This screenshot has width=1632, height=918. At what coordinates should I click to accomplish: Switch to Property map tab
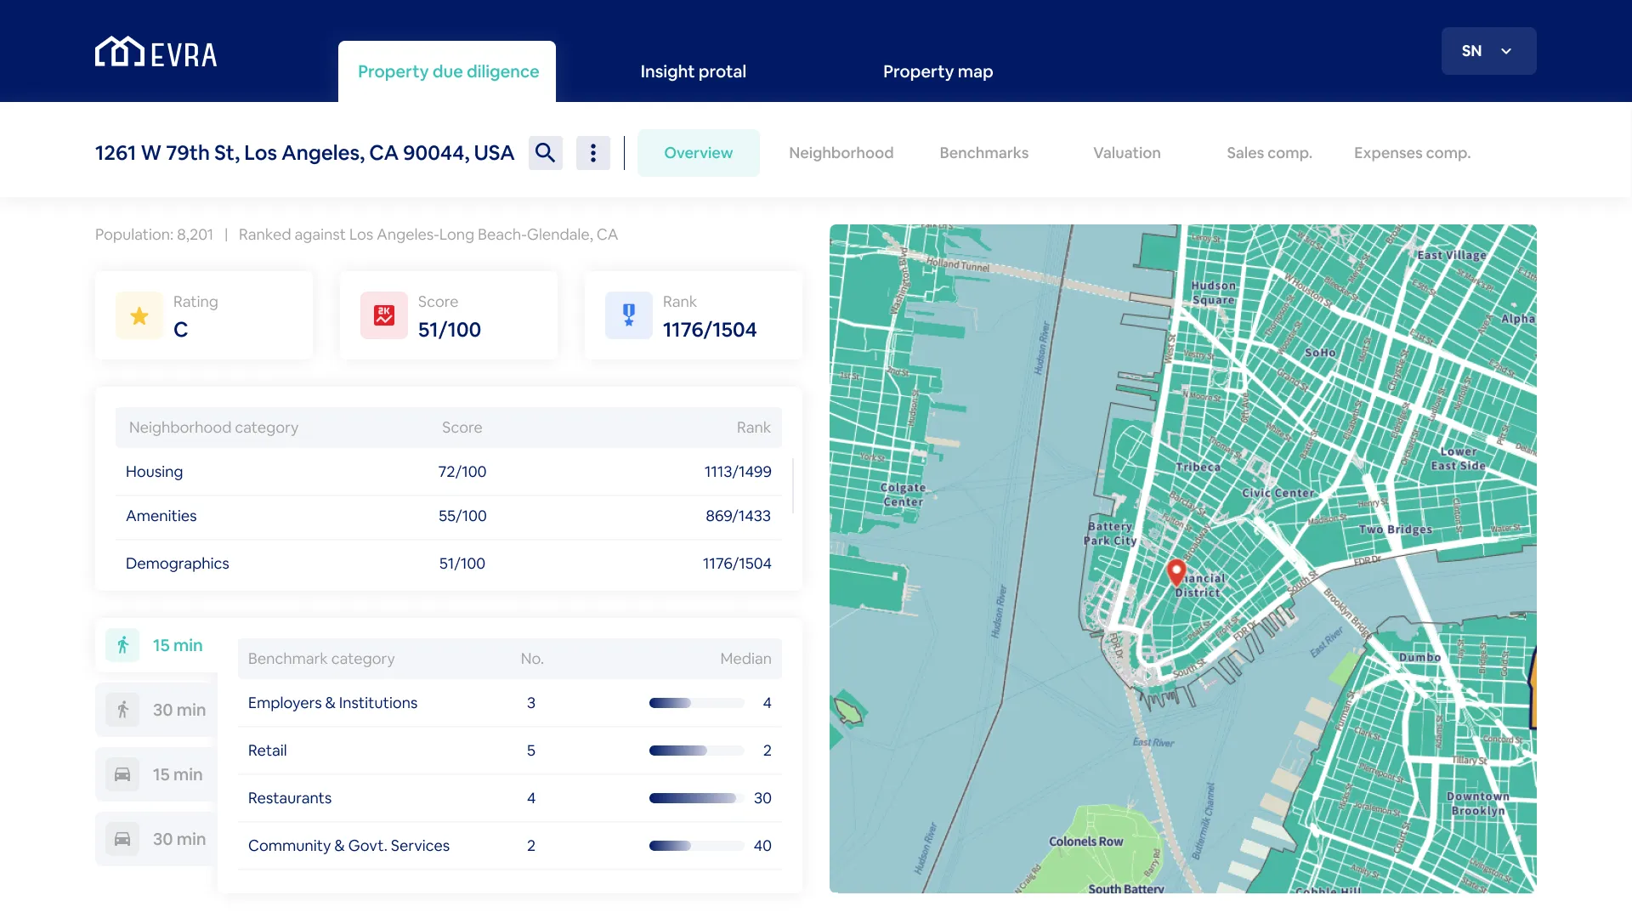pyautogui.click(x=938, y=72)
